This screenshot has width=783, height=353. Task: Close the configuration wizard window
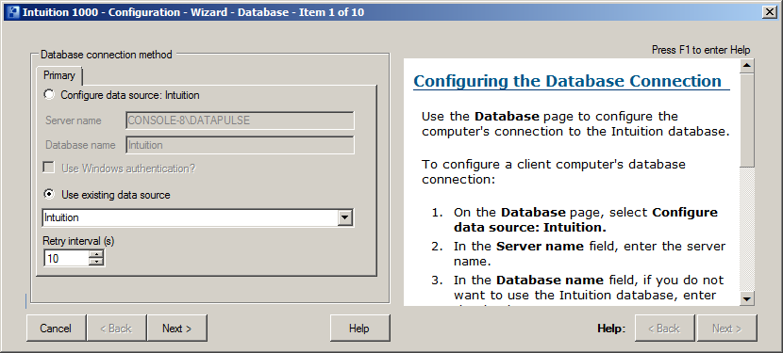tap(770, 12)
